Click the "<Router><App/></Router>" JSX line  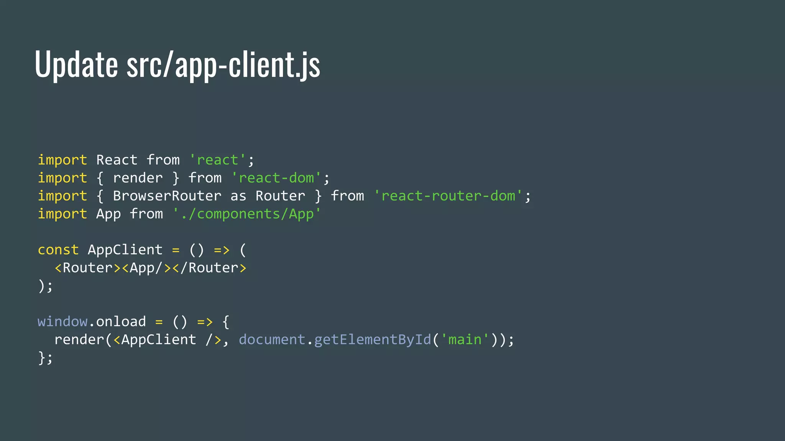point(150,268)
